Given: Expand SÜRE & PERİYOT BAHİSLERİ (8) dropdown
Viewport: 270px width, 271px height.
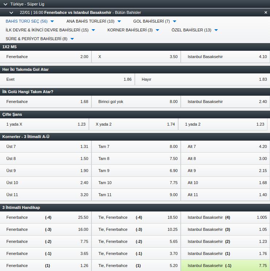Looking at the screenshot, I should click(40, 39).
